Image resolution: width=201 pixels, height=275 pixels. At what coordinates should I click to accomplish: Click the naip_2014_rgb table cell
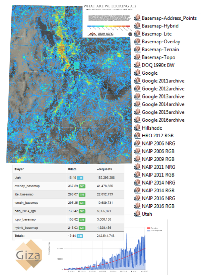pos(39,211)
